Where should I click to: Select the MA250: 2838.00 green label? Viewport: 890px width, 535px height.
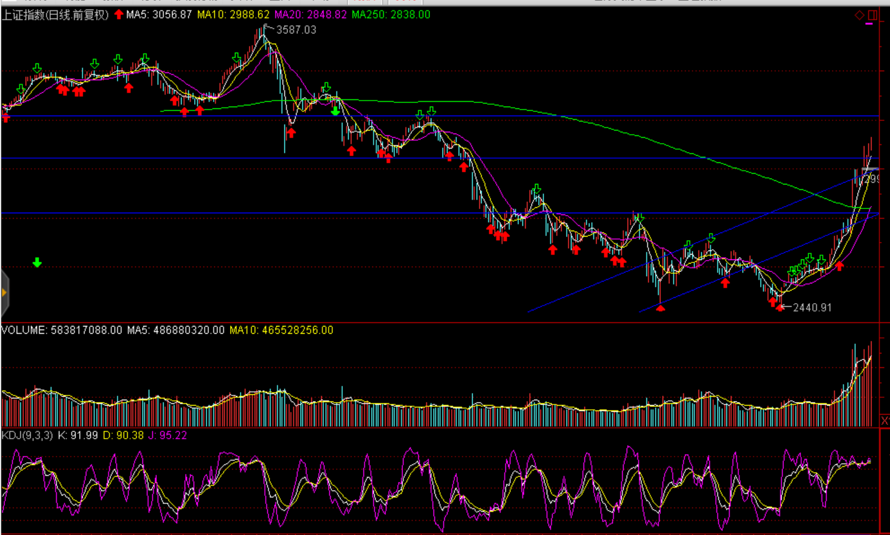pyautogui.click(x=390, y=15)
